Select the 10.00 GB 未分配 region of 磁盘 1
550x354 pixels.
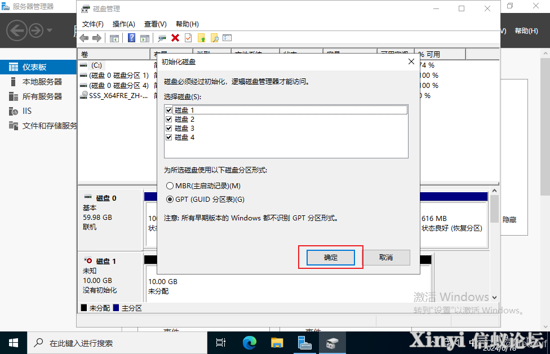click(x=288, y=284)
